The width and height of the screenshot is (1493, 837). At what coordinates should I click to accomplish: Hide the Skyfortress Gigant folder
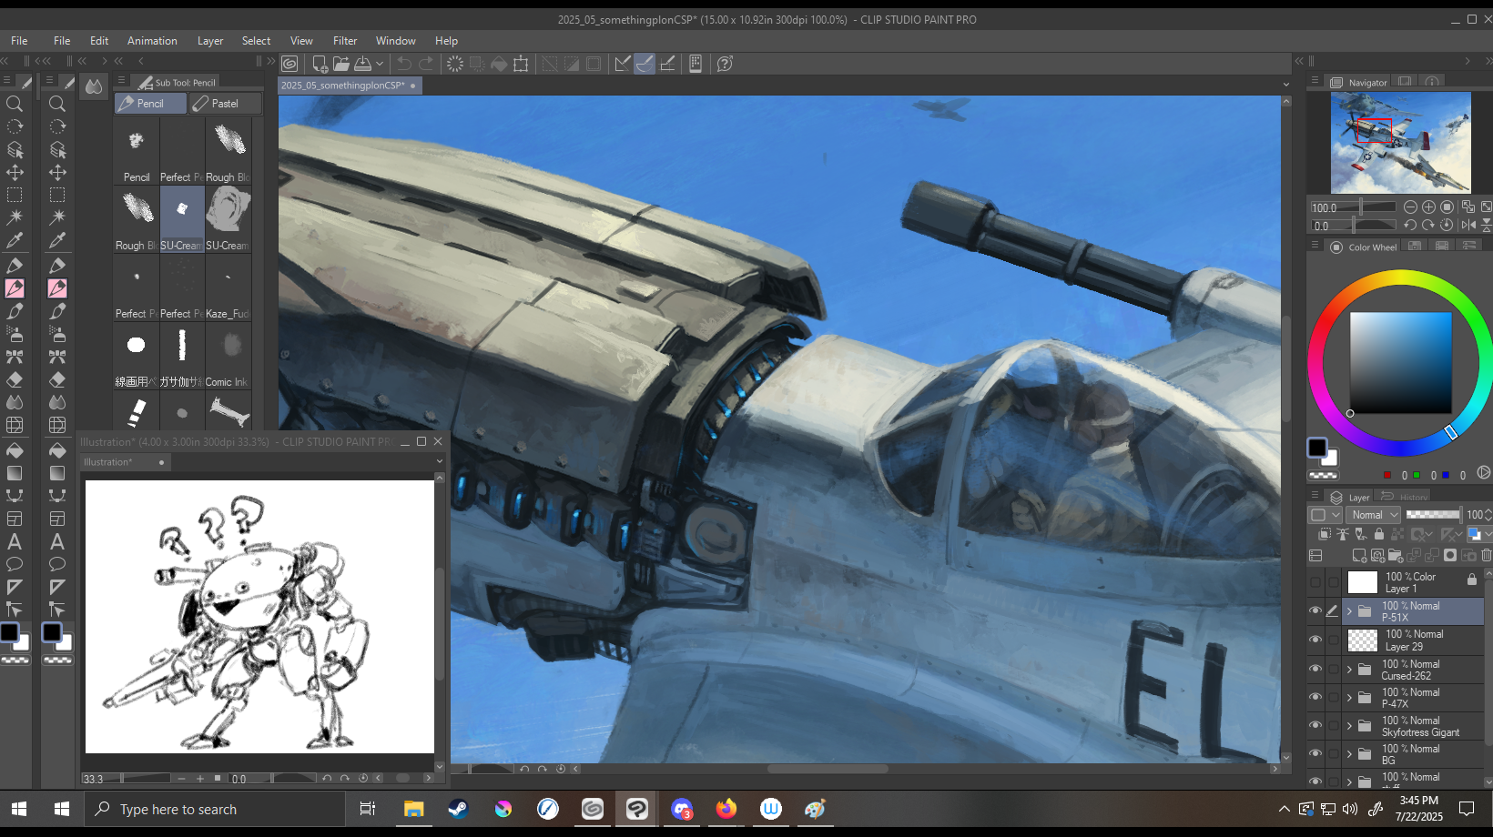coord(1315,725)
